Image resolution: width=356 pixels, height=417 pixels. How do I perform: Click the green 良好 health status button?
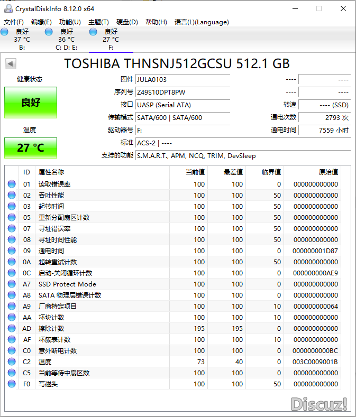pos(31,103)
